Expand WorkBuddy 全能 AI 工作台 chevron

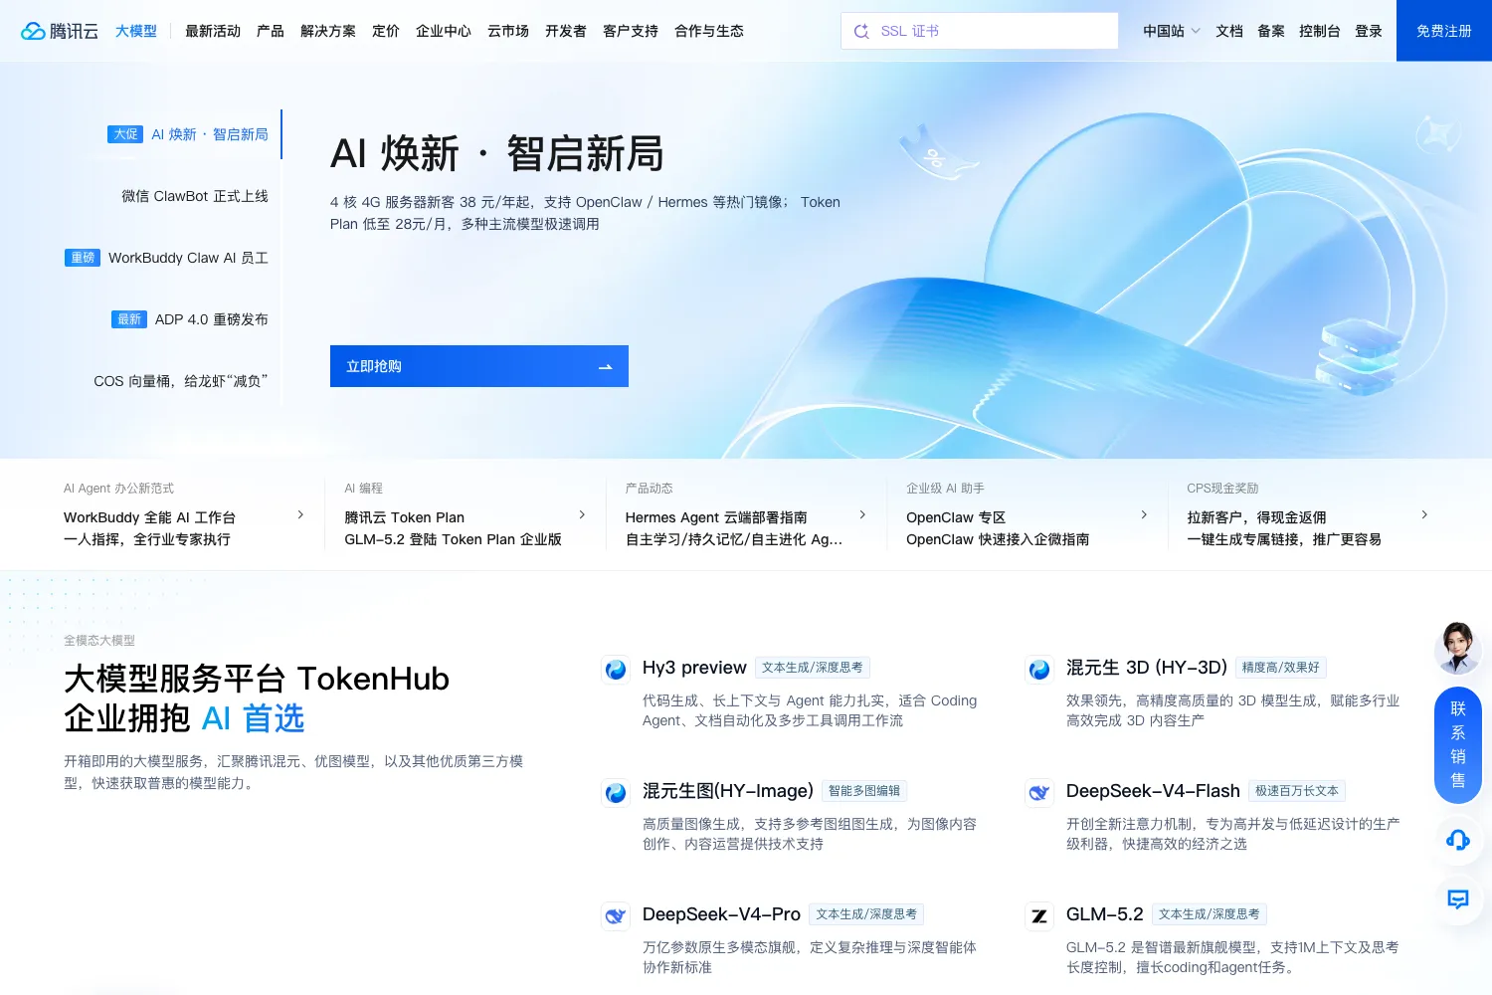pos(300,514)
